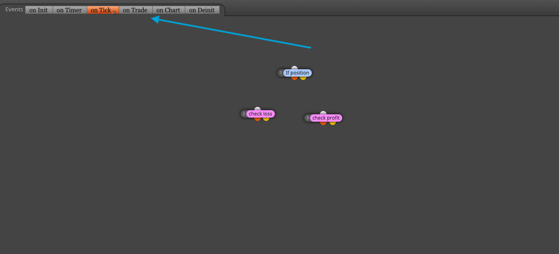Open the on Chart event tab

click(168, 10)
